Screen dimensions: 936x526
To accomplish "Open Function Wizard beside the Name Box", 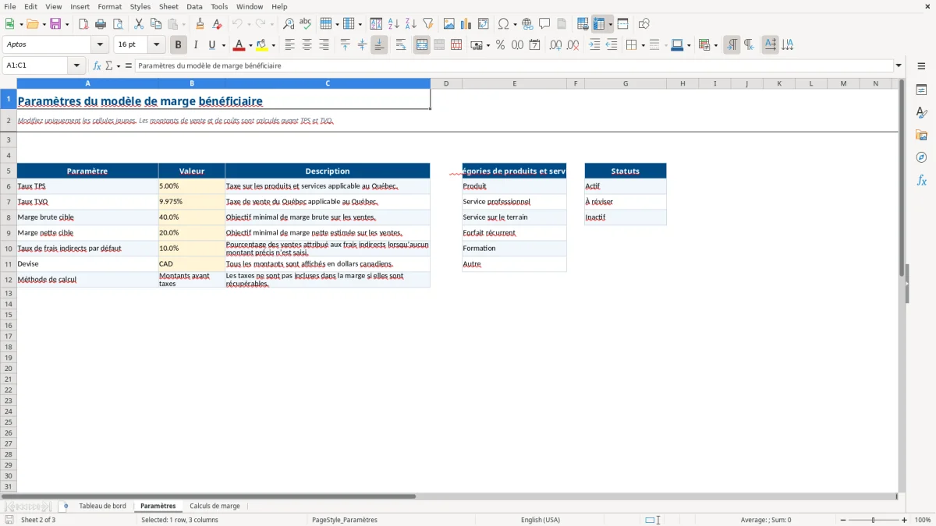I will point(97,65).
